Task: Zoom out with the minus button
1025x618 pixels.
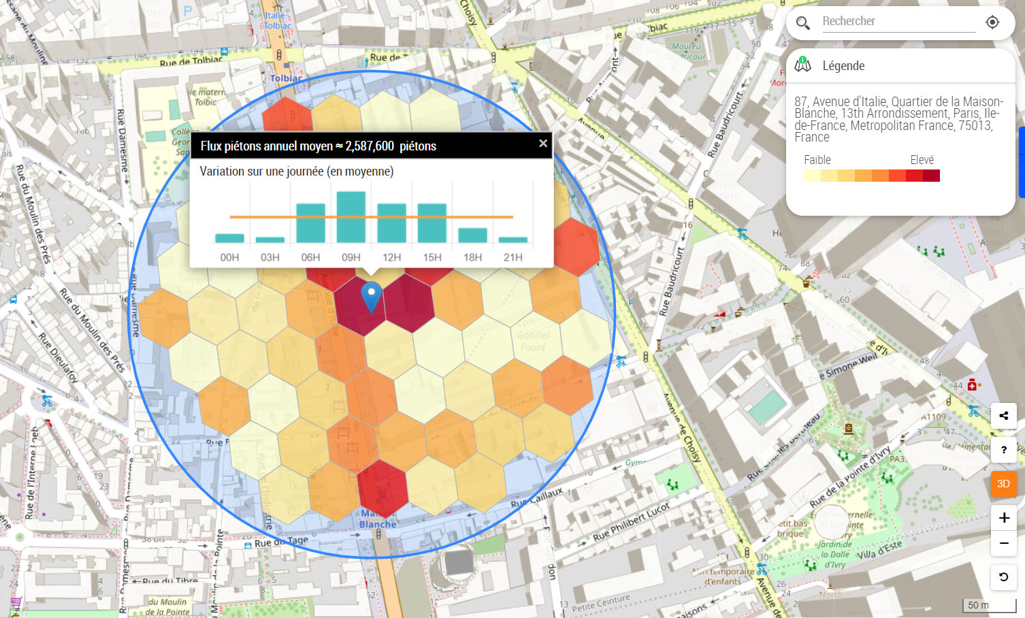Action: tap(1003, 543)
